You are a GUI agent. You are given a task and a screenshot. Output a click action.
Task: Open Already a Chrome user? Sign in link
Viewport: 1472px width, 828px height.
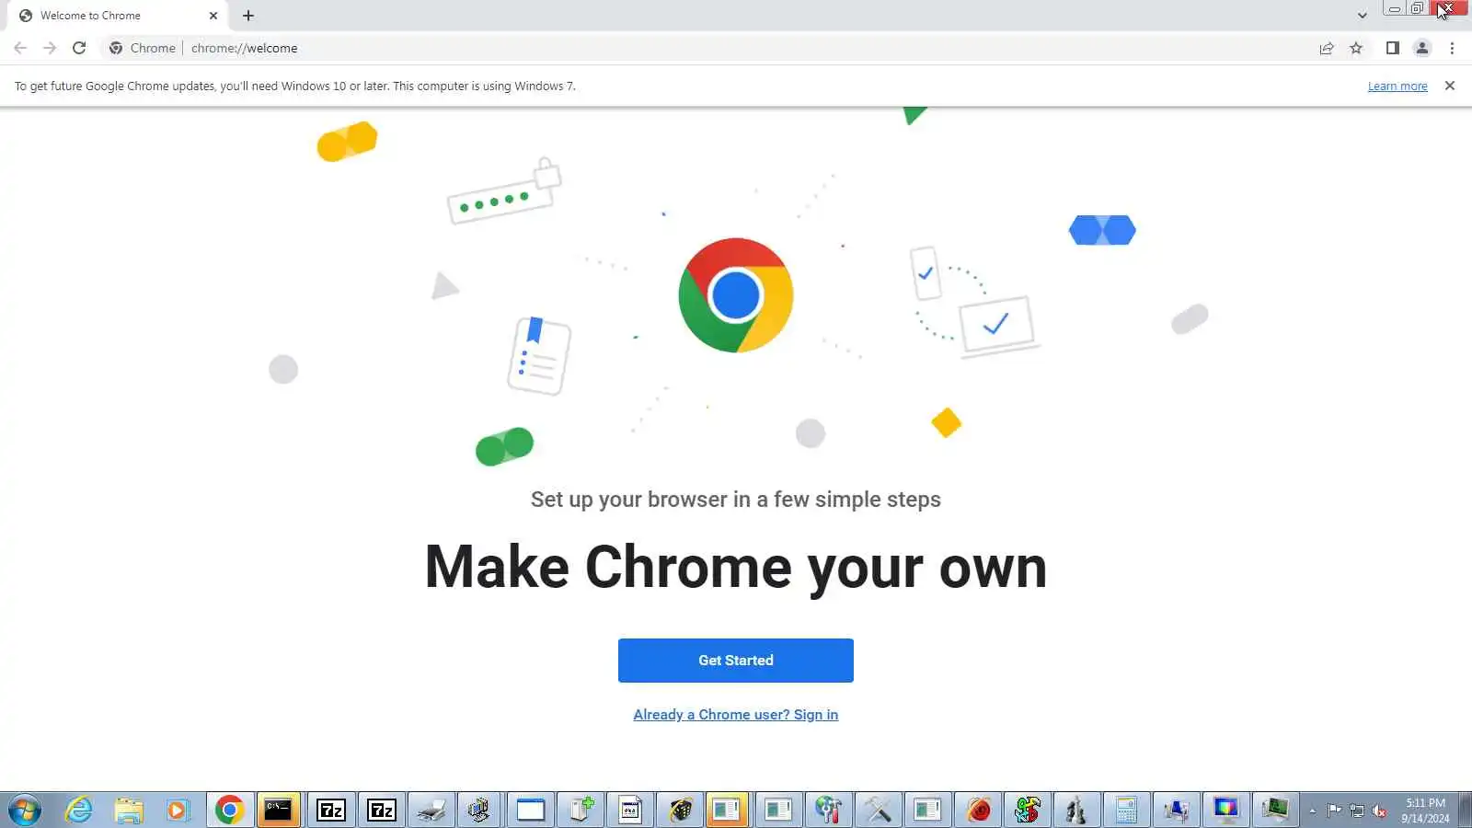(x=736, y=715)
